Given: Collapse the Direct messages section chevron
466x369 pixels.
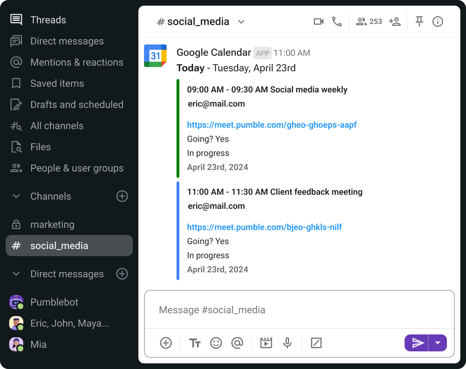Looking at the screenshot, I should coord(16,274).
